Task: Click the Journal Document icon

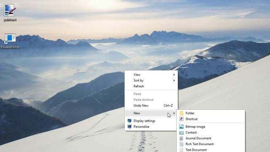Action: (x=181, y=138)
